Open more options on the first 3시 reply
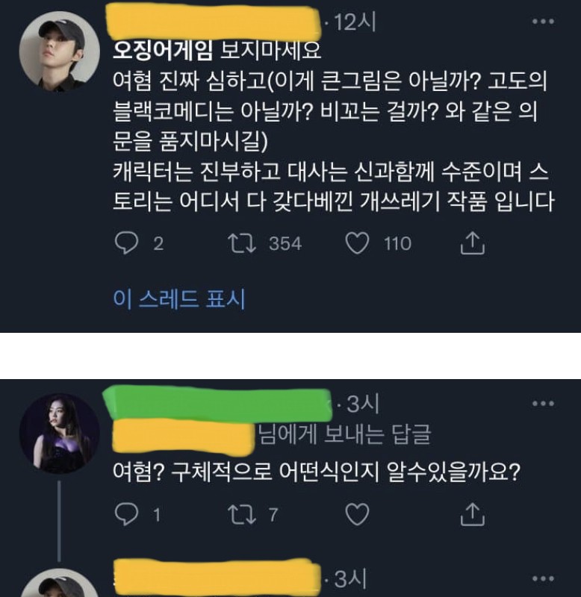581x597 pixels. point(542,403)
